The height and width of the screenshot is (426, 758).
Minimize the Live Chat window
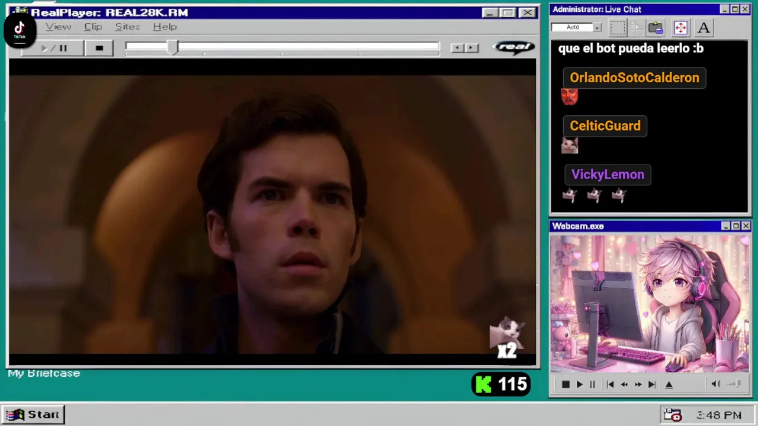pyautogui.click(x=725, y=9)
